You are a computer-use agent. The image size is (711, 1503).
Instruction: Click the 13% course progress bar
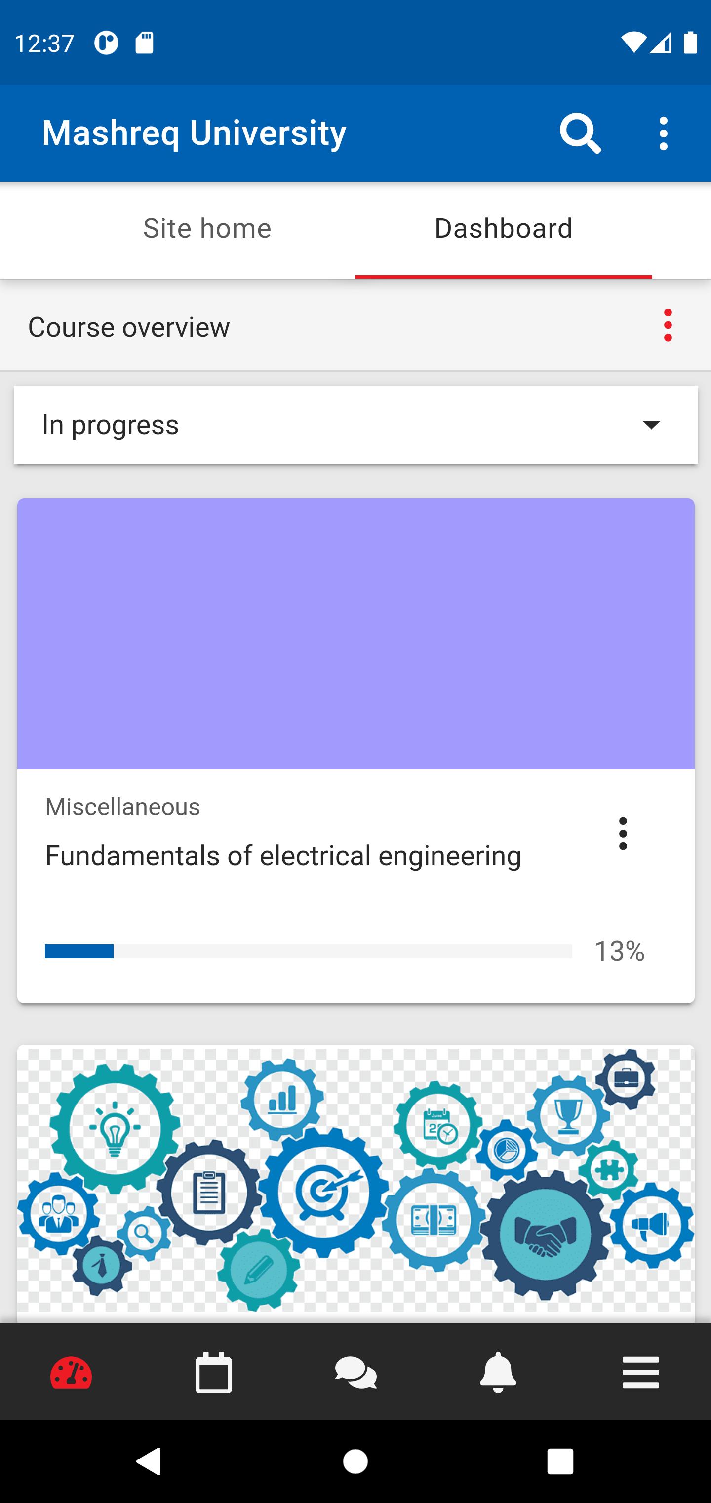click(308, 951)
